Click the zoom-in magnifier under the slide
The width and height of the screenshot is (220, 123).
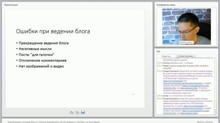[71, 112]
